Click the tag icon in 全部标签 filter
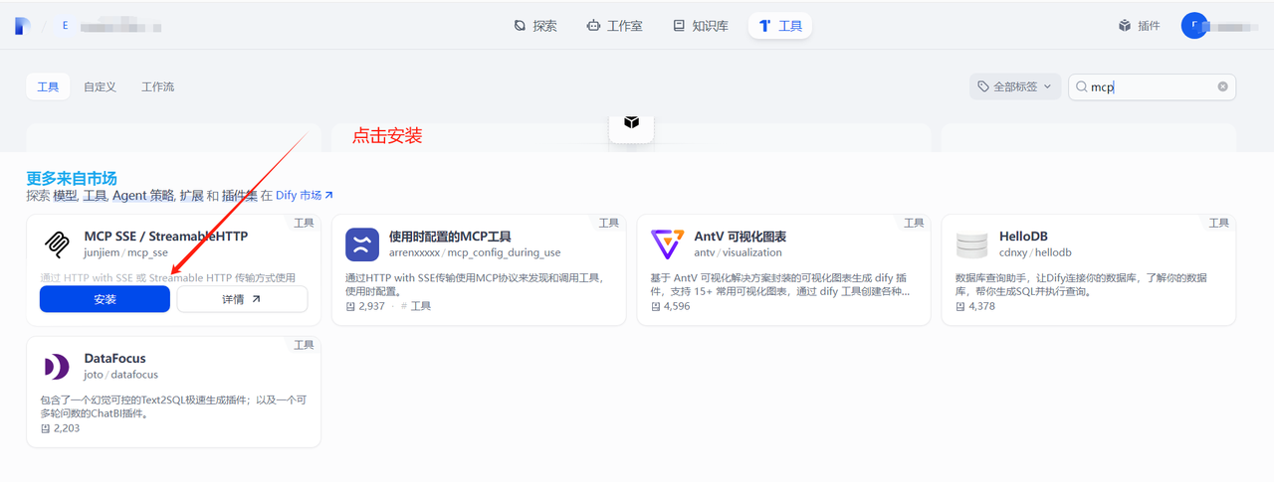Viewport: 1274px width, 482px height. [x=983, y=86]
